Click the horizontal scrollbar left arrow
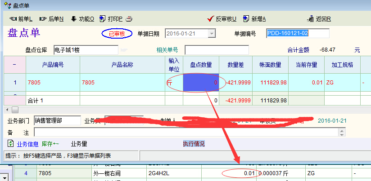The width and height of the screenshot is (371, 181). (7, 110)
